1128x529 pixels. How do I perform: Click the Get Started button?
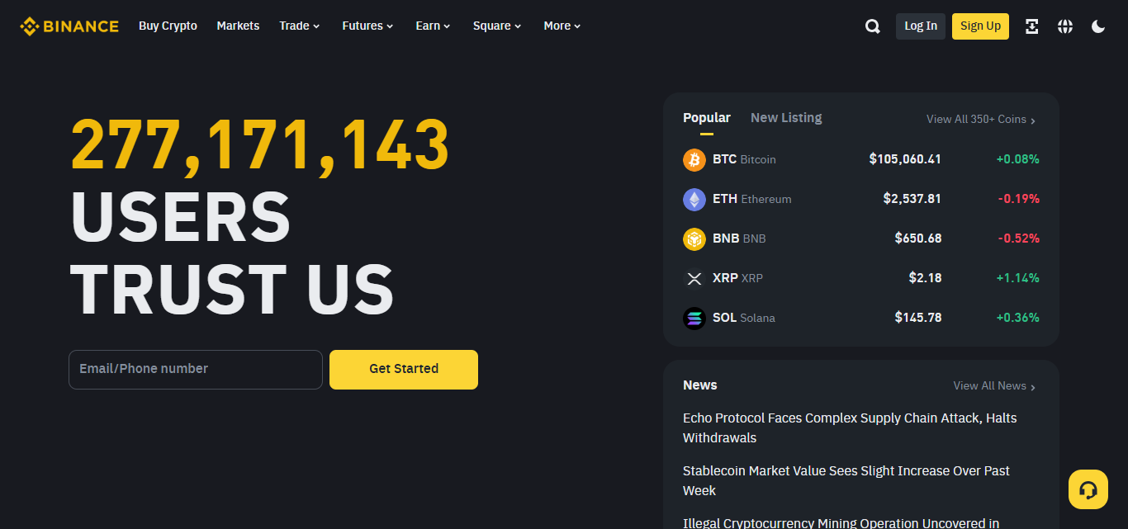click(404, 370)
